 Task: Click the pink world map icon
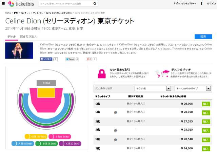coord(162,73)
